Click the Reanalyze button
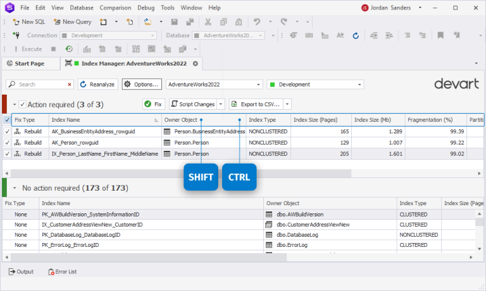 [97, 85]
